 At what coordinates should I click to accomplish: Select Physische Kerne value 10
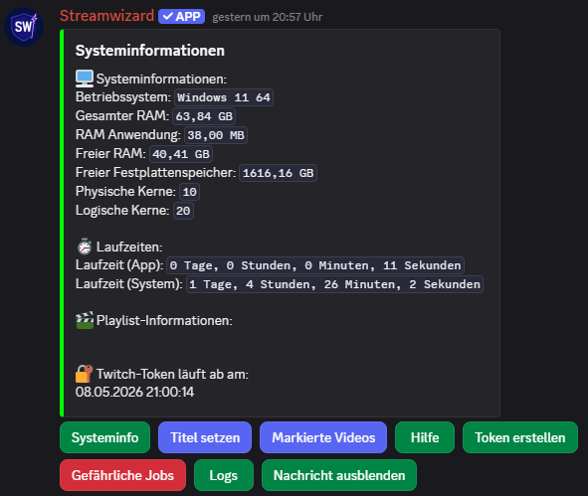tap(189, 192)
